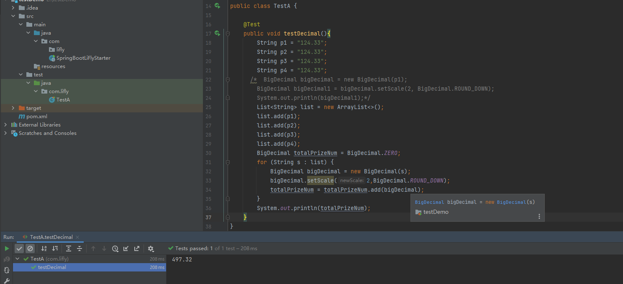Click ROUND_DOWN constant on line 33

coord(427,180)
